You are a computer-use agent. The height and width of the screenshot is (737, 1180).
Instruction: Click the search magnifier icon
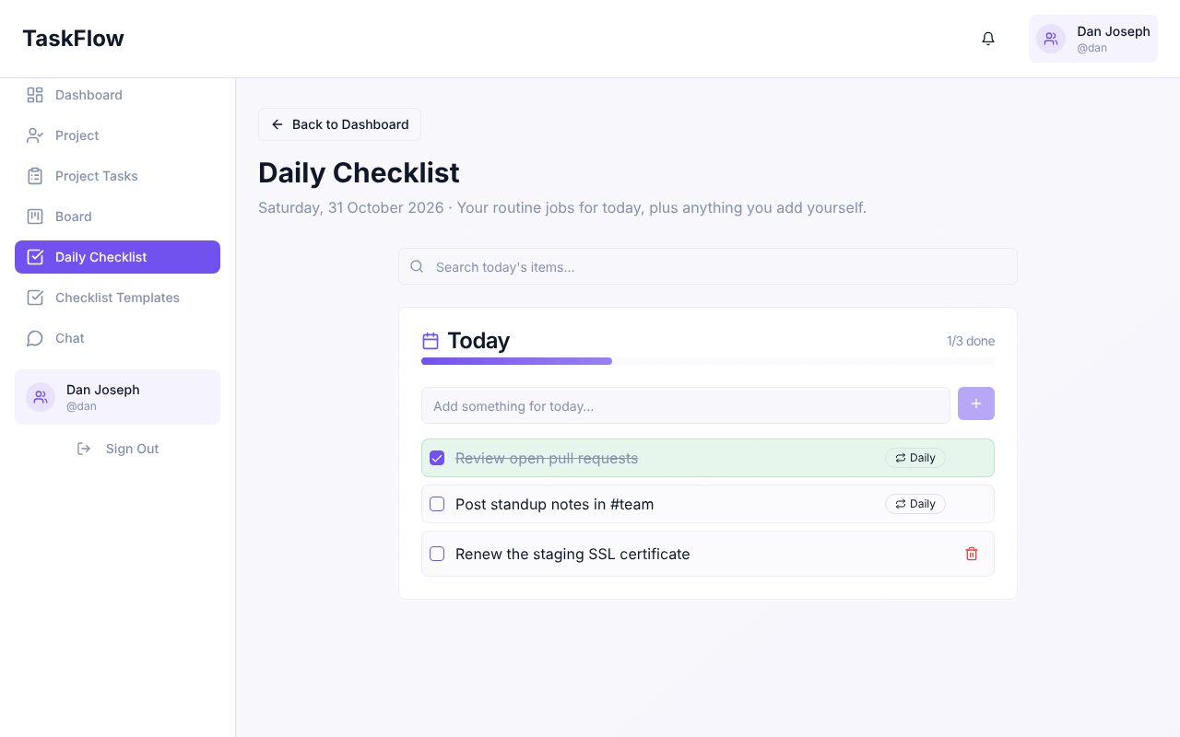click(417, 266)
